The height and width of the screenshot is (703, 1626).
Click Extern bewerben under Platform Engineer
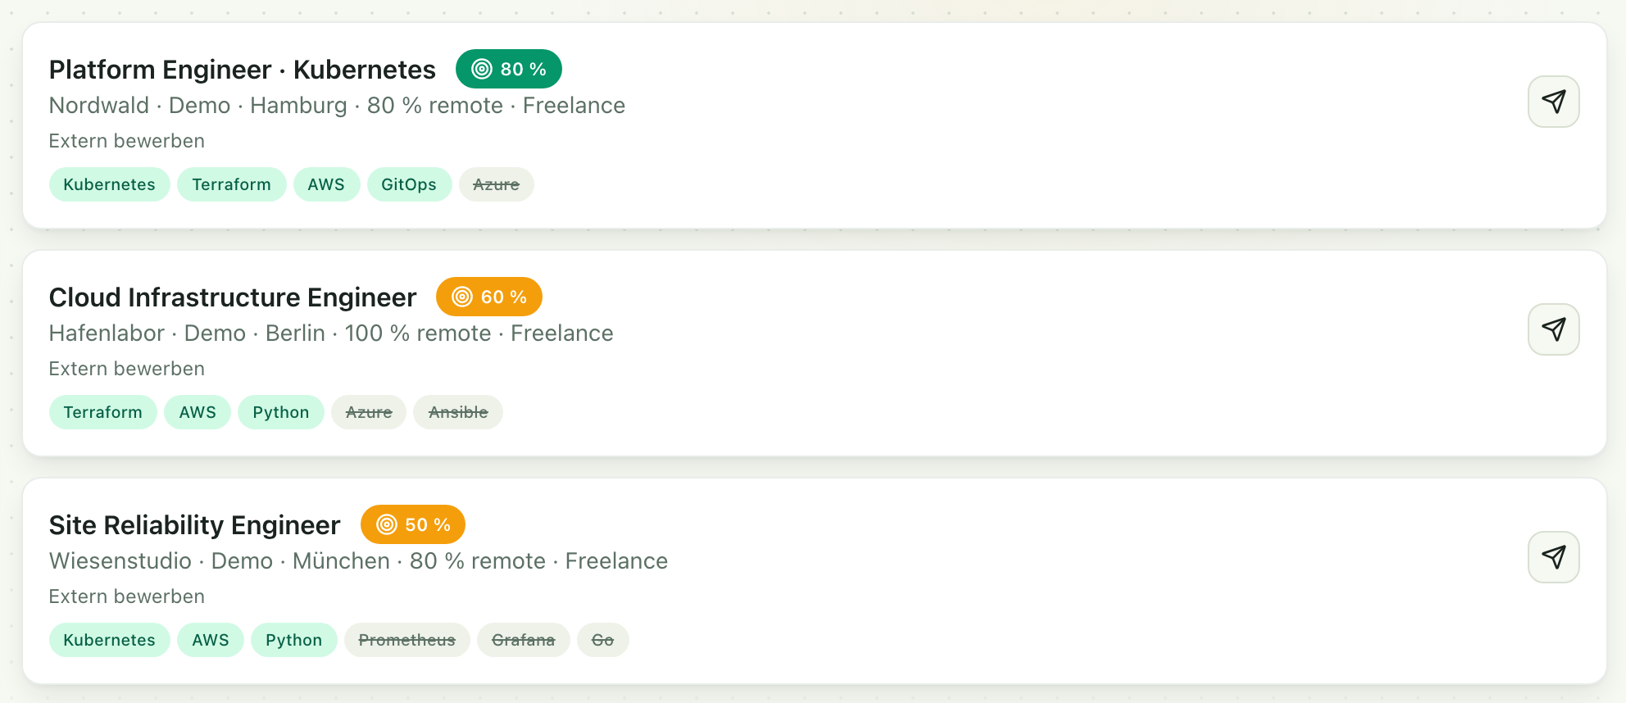click(127, 141)
